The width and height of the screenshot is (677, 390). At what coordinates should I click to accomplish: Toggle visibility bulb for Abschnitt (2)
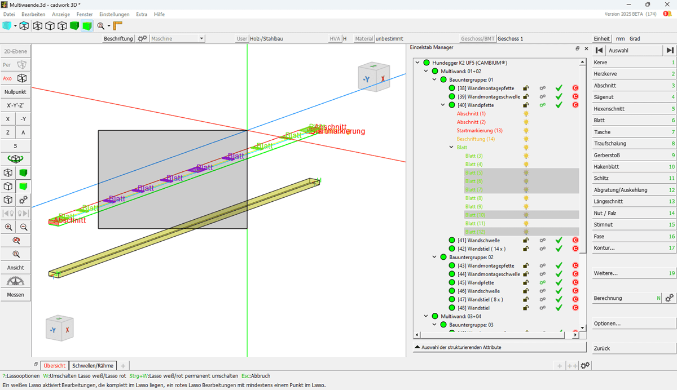[526, 122]
